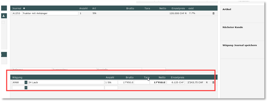Click the Tara header in Wägung table
Screen dimensions: 268x102
(x=147, y=77)
